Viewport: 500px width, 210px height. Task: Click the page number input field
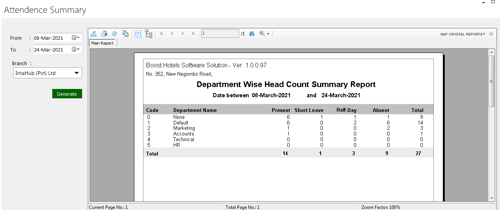pos(220,34)
